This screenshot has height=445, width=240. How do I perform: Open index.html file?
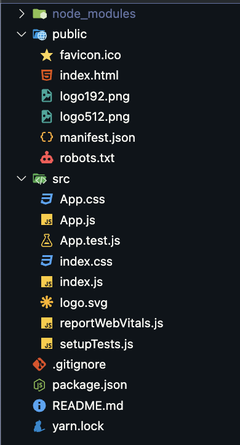point(89,76)
